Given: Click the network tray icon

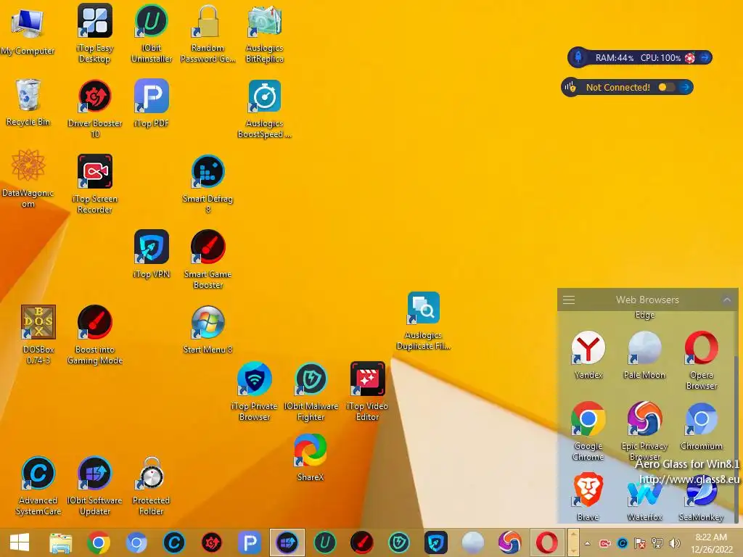Looking at the screenshot, I should coord(657,543).
